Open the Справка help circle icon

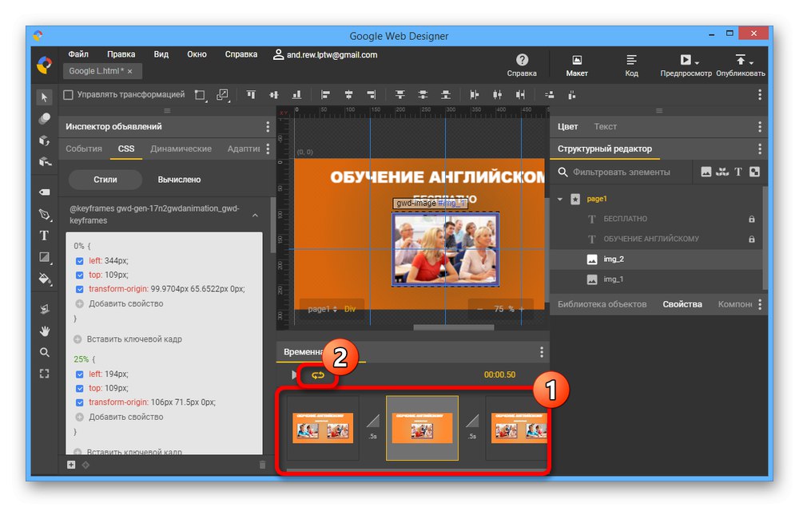pyautogui.click(x=522, y=60)
